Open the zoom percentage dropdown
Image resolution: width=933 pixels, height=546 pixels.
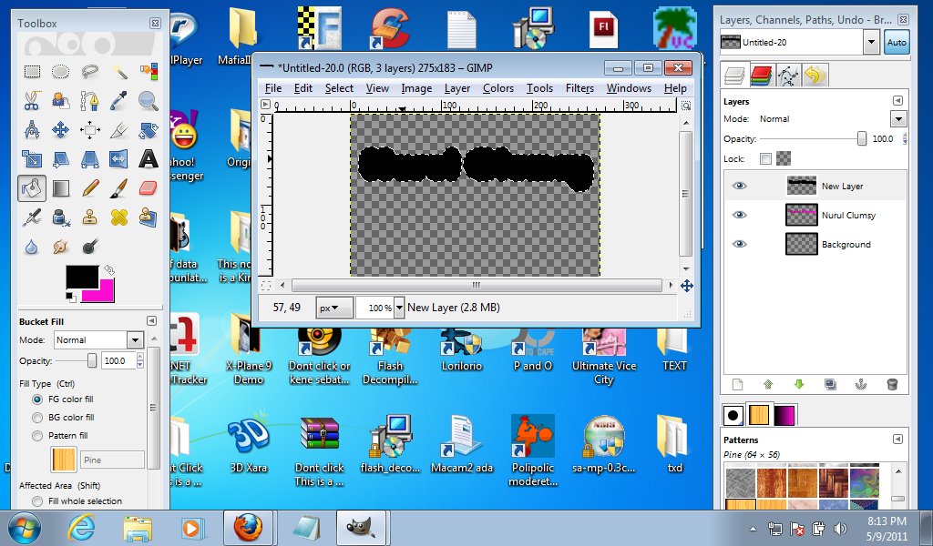pos(399,308)
